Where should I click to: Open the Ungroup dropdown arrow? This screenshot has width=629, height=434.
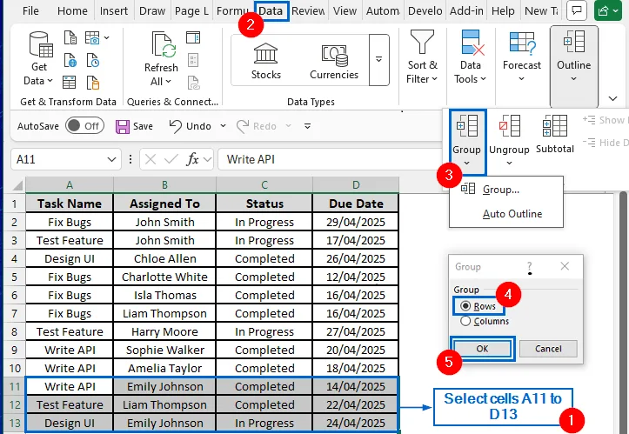(509, 163)
